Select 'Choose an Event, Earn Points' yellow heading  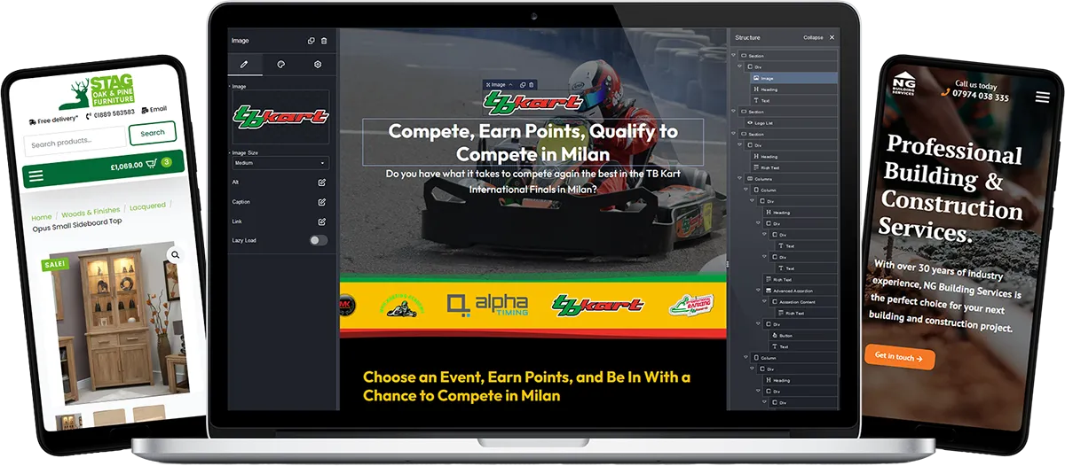click(x=526, y=386)
